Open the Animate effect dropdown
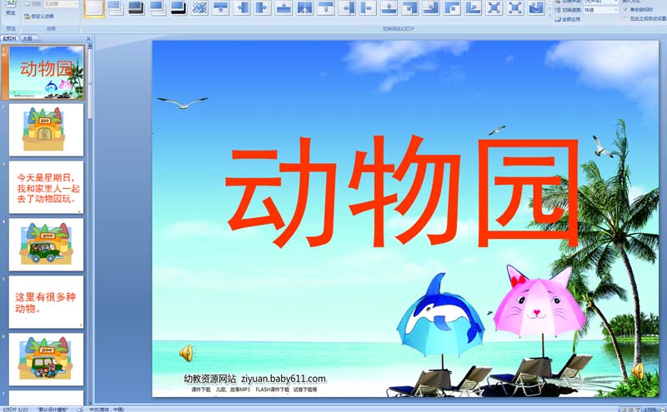This screenshot has width=667, height=412. (x=61, y=4)
